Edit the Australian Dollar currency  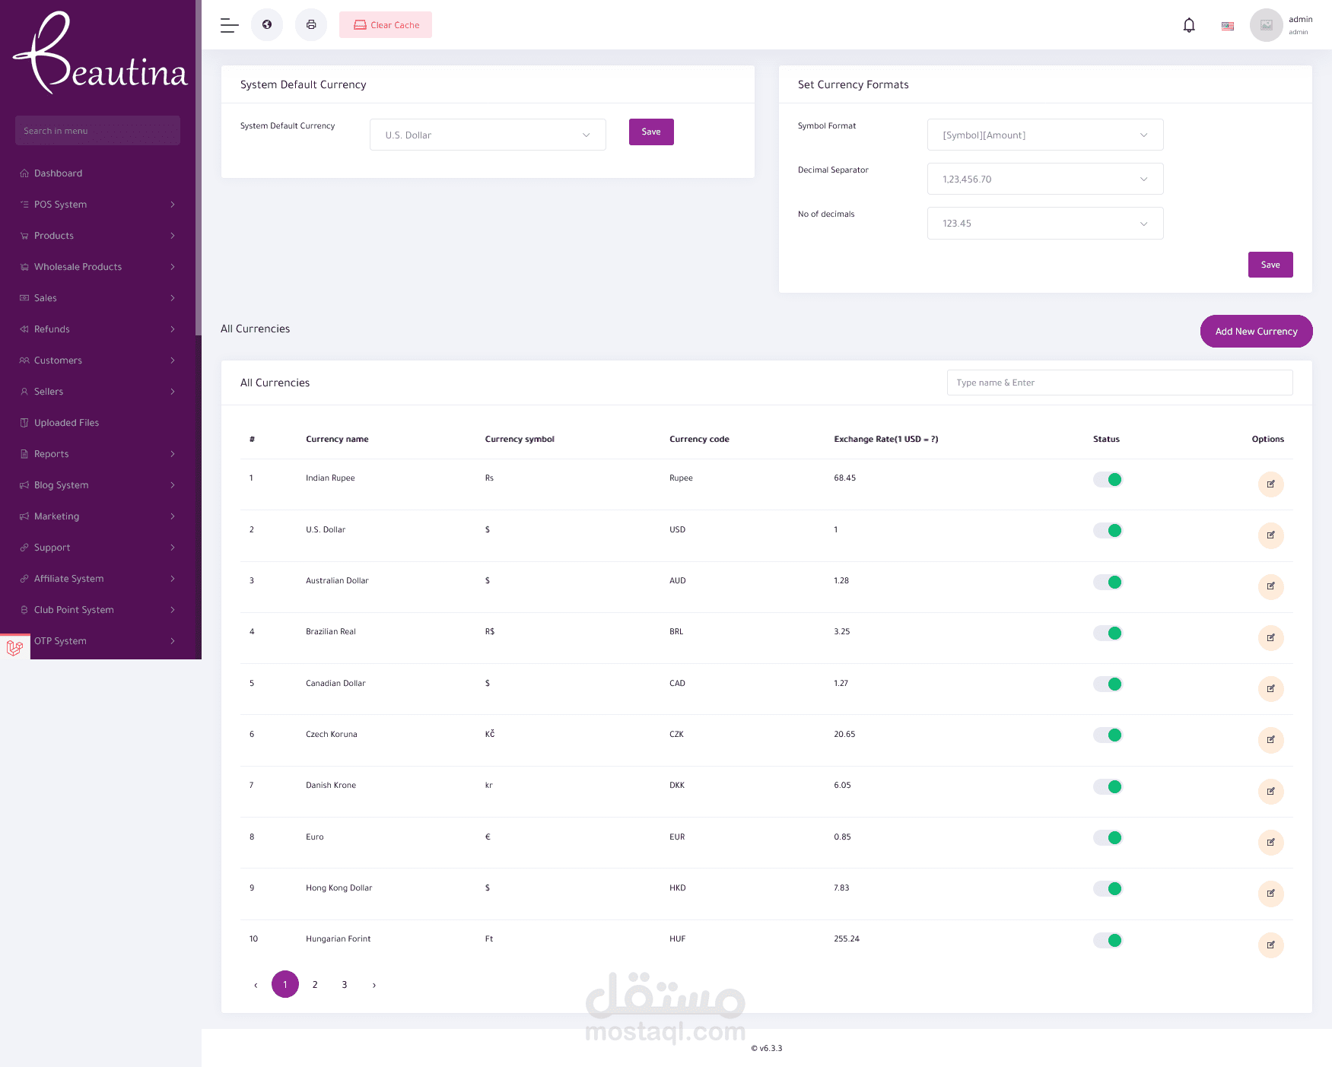coord(1270,586)
